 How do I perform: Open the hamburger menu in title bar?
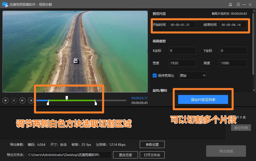(238, 4)
